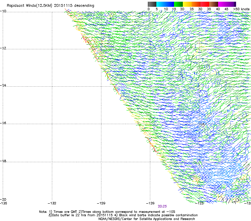Click the longitude label '-132'

(52, 203)
